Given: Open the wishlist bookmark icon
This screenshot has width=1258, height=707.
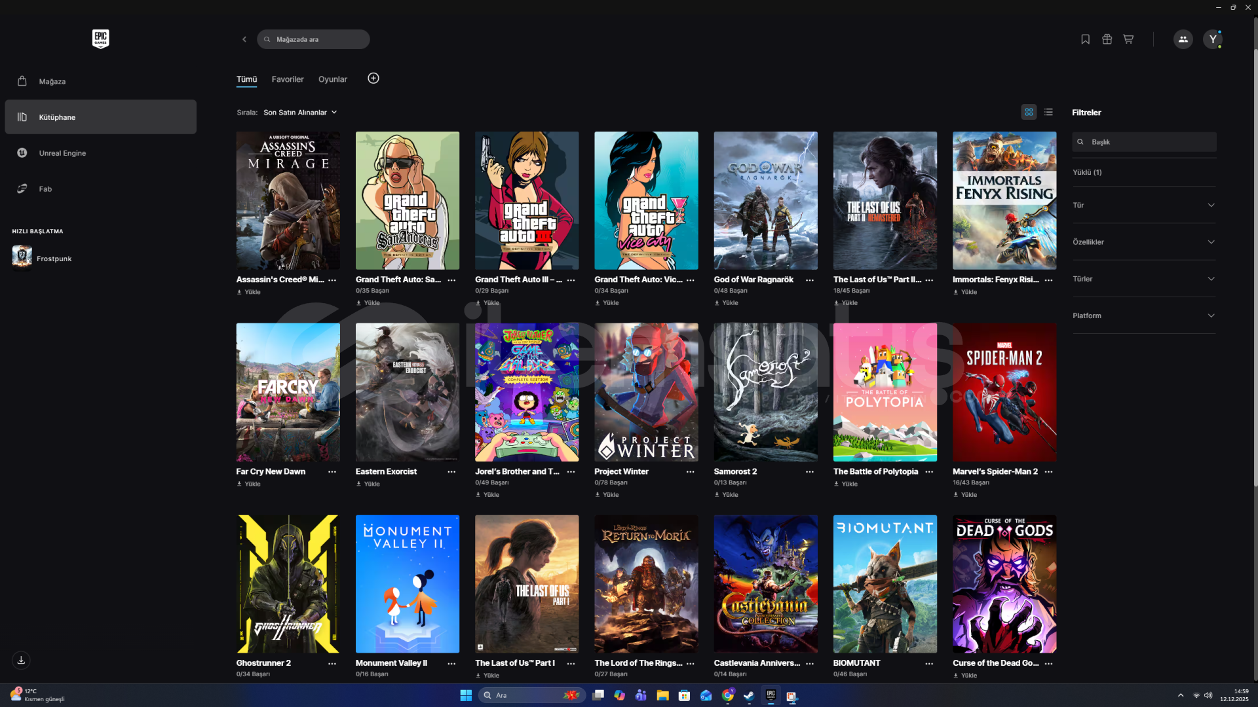Looking at the screenshot, I should click(1085, 39).
